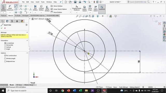This screenshot has height=93, width=166.
Task: Open the Tools menu
Action: [x=43, y=2]
